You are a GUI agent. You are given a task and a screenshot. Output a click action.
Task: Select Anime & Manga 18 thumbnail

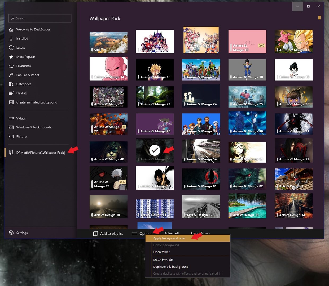(x=247, y=70)
